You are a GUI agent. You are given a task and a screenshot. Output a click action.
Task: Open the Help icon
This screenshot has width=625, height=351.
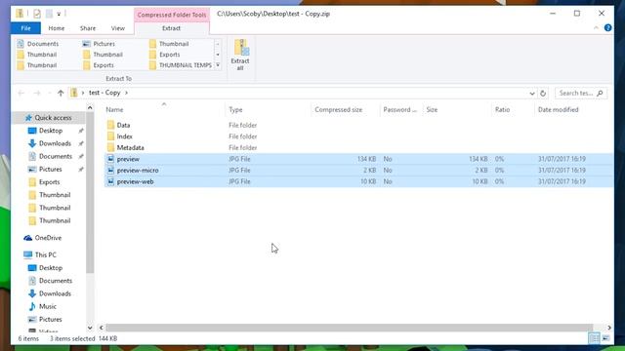pyautogui.click(x=607, y=28)
